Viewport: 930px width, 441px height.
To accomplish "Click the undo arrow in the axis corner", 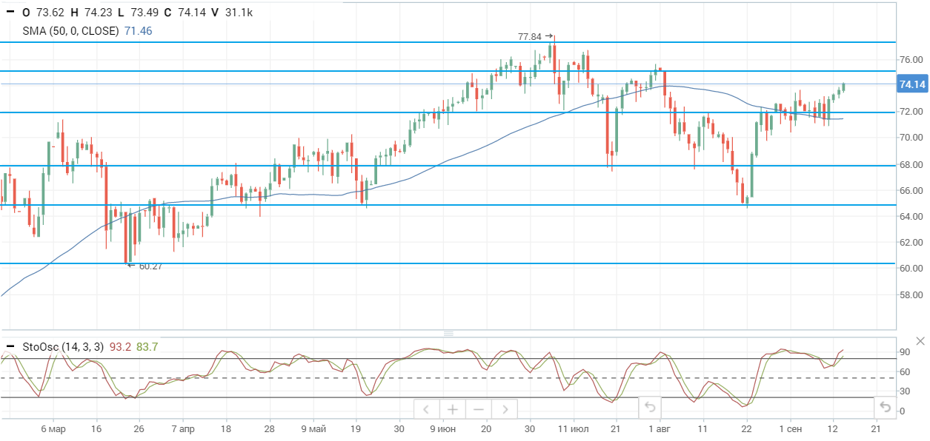I will pyautogui.click(x=884, y=407).
